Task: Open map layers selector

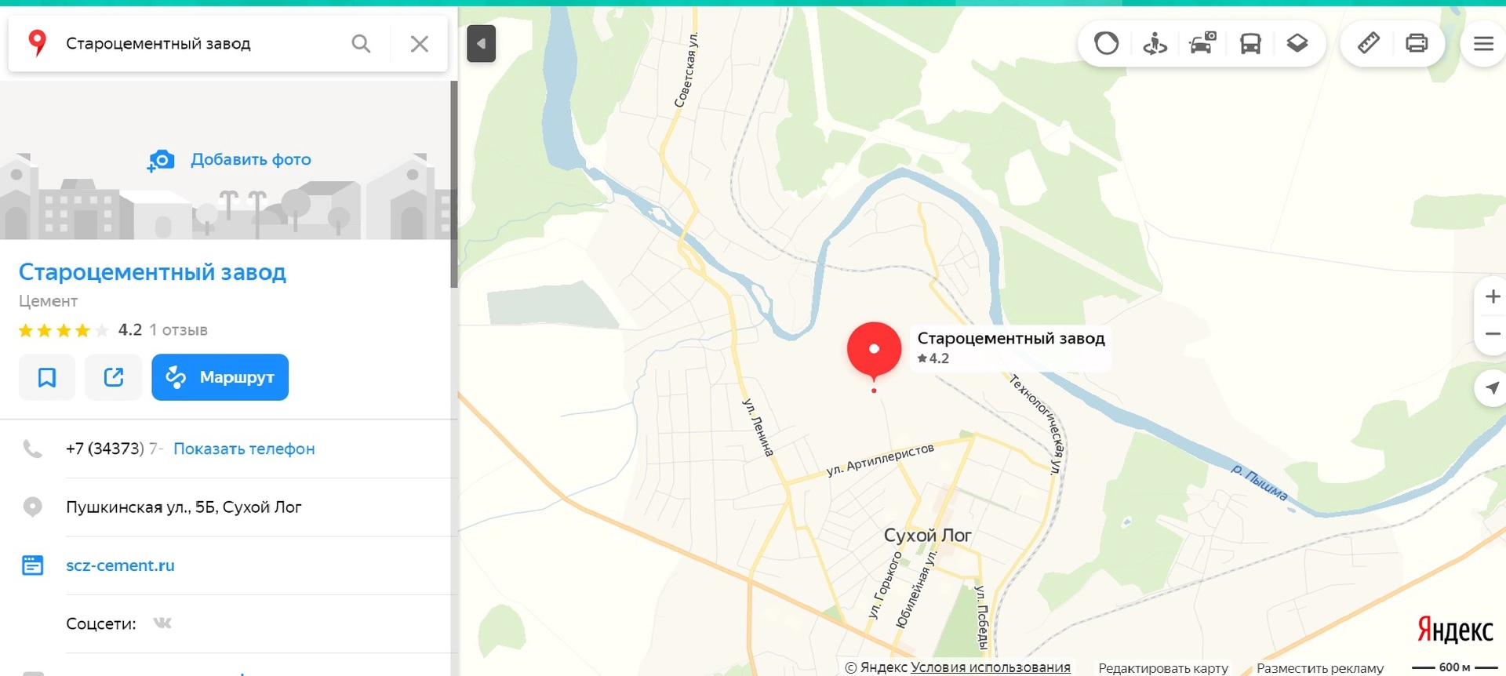Action: (x=1297, y=43)
